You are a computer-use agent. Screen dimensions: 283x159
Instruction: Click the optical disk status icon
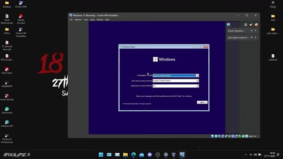click(216, 136)
